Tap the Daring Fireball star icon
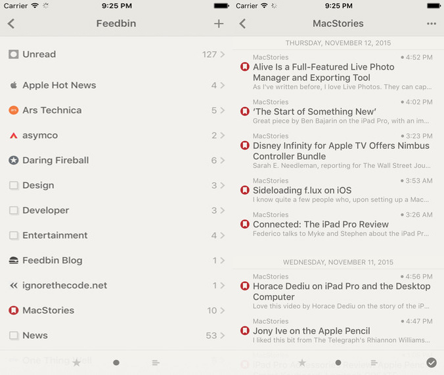Image resolution: width=444 pixels, height=375 pixels. pyautogui.click(x=13, y=160)
